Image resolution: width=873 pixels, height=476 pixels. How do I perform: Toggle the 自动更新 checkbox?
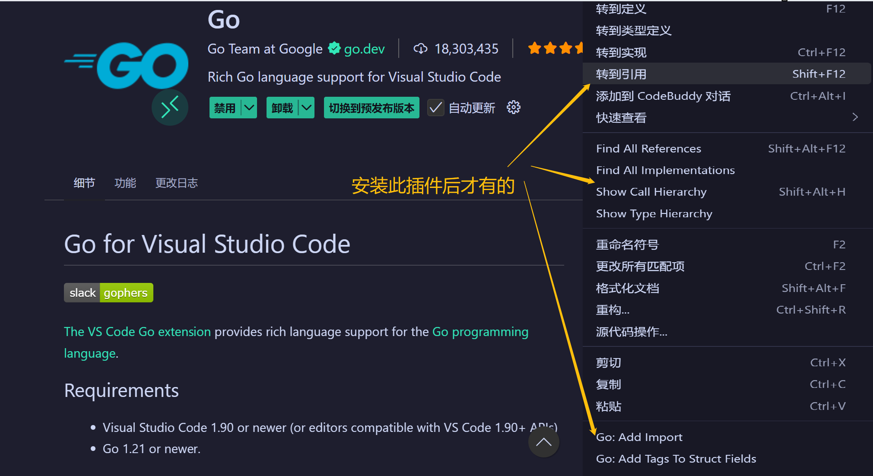pos(435,108)
